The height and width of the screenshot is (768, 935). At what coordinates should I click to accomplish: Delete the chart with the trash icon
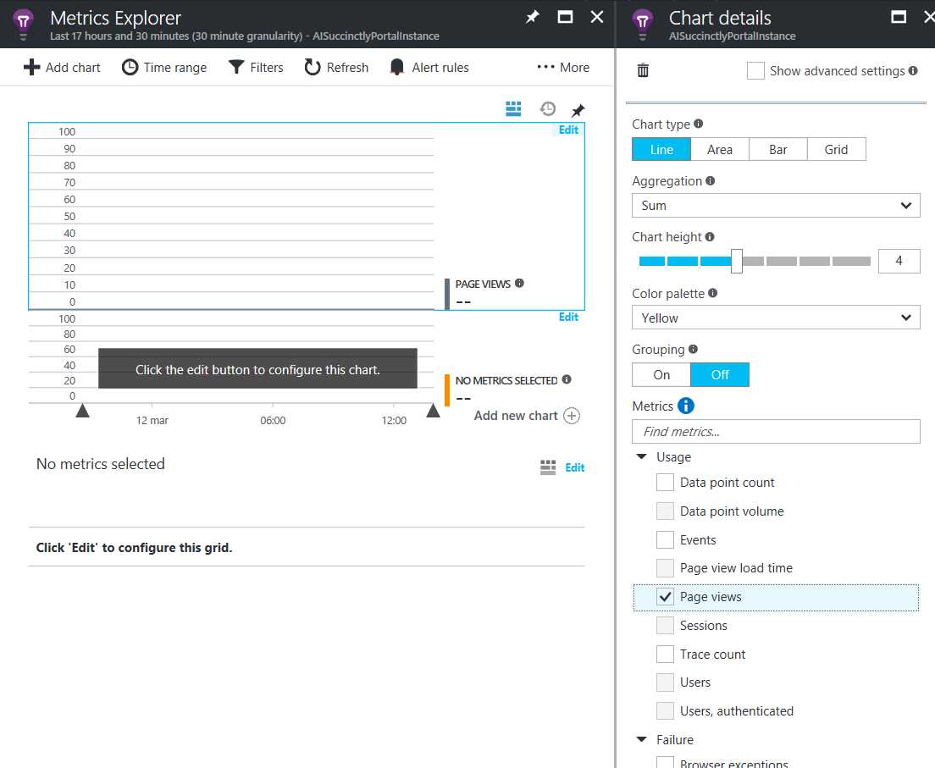click(x=643, y=71)
